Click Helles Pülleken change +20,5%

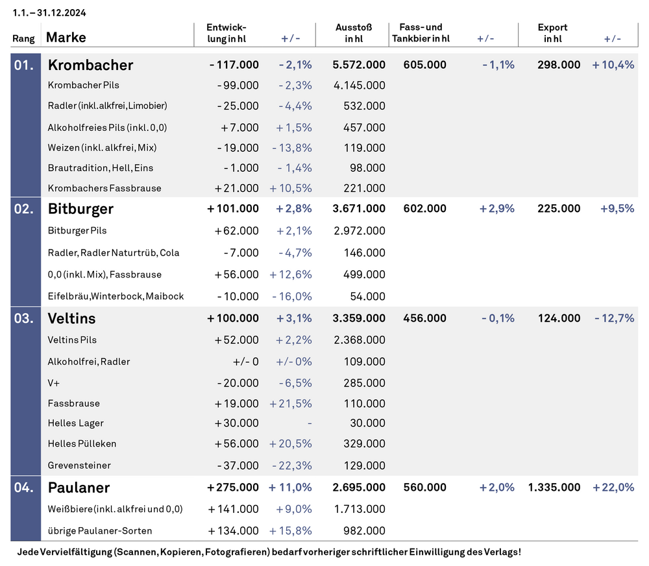(291, 443)
